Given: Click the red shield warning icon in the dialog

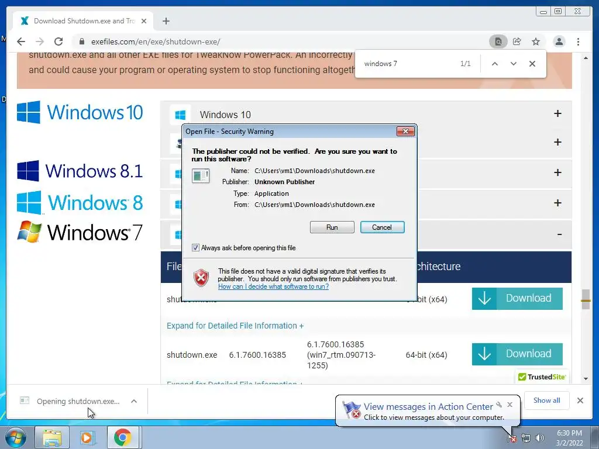Looking at the screenshot, I should tap(201, 278).
